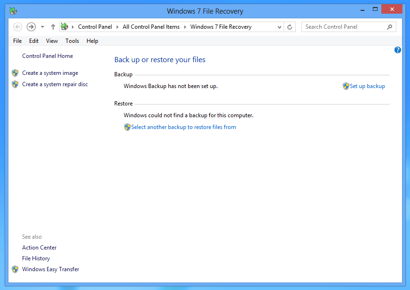Click Windows Backup has not been set up text

(171, 86)
